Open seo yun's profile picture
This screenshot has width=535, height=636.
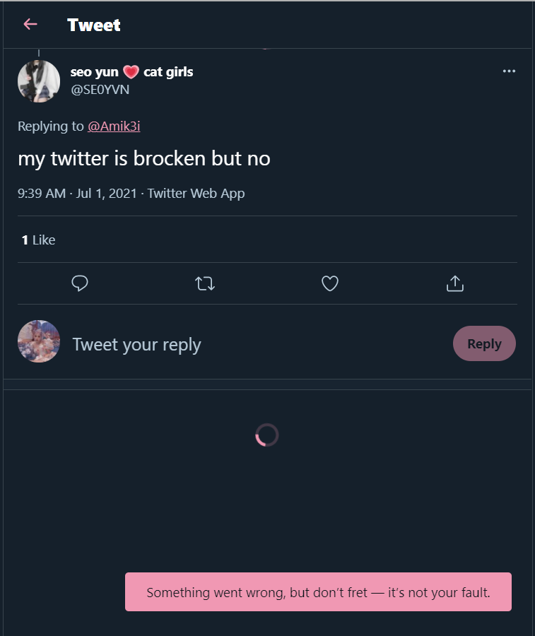click(x=39, y=81)
